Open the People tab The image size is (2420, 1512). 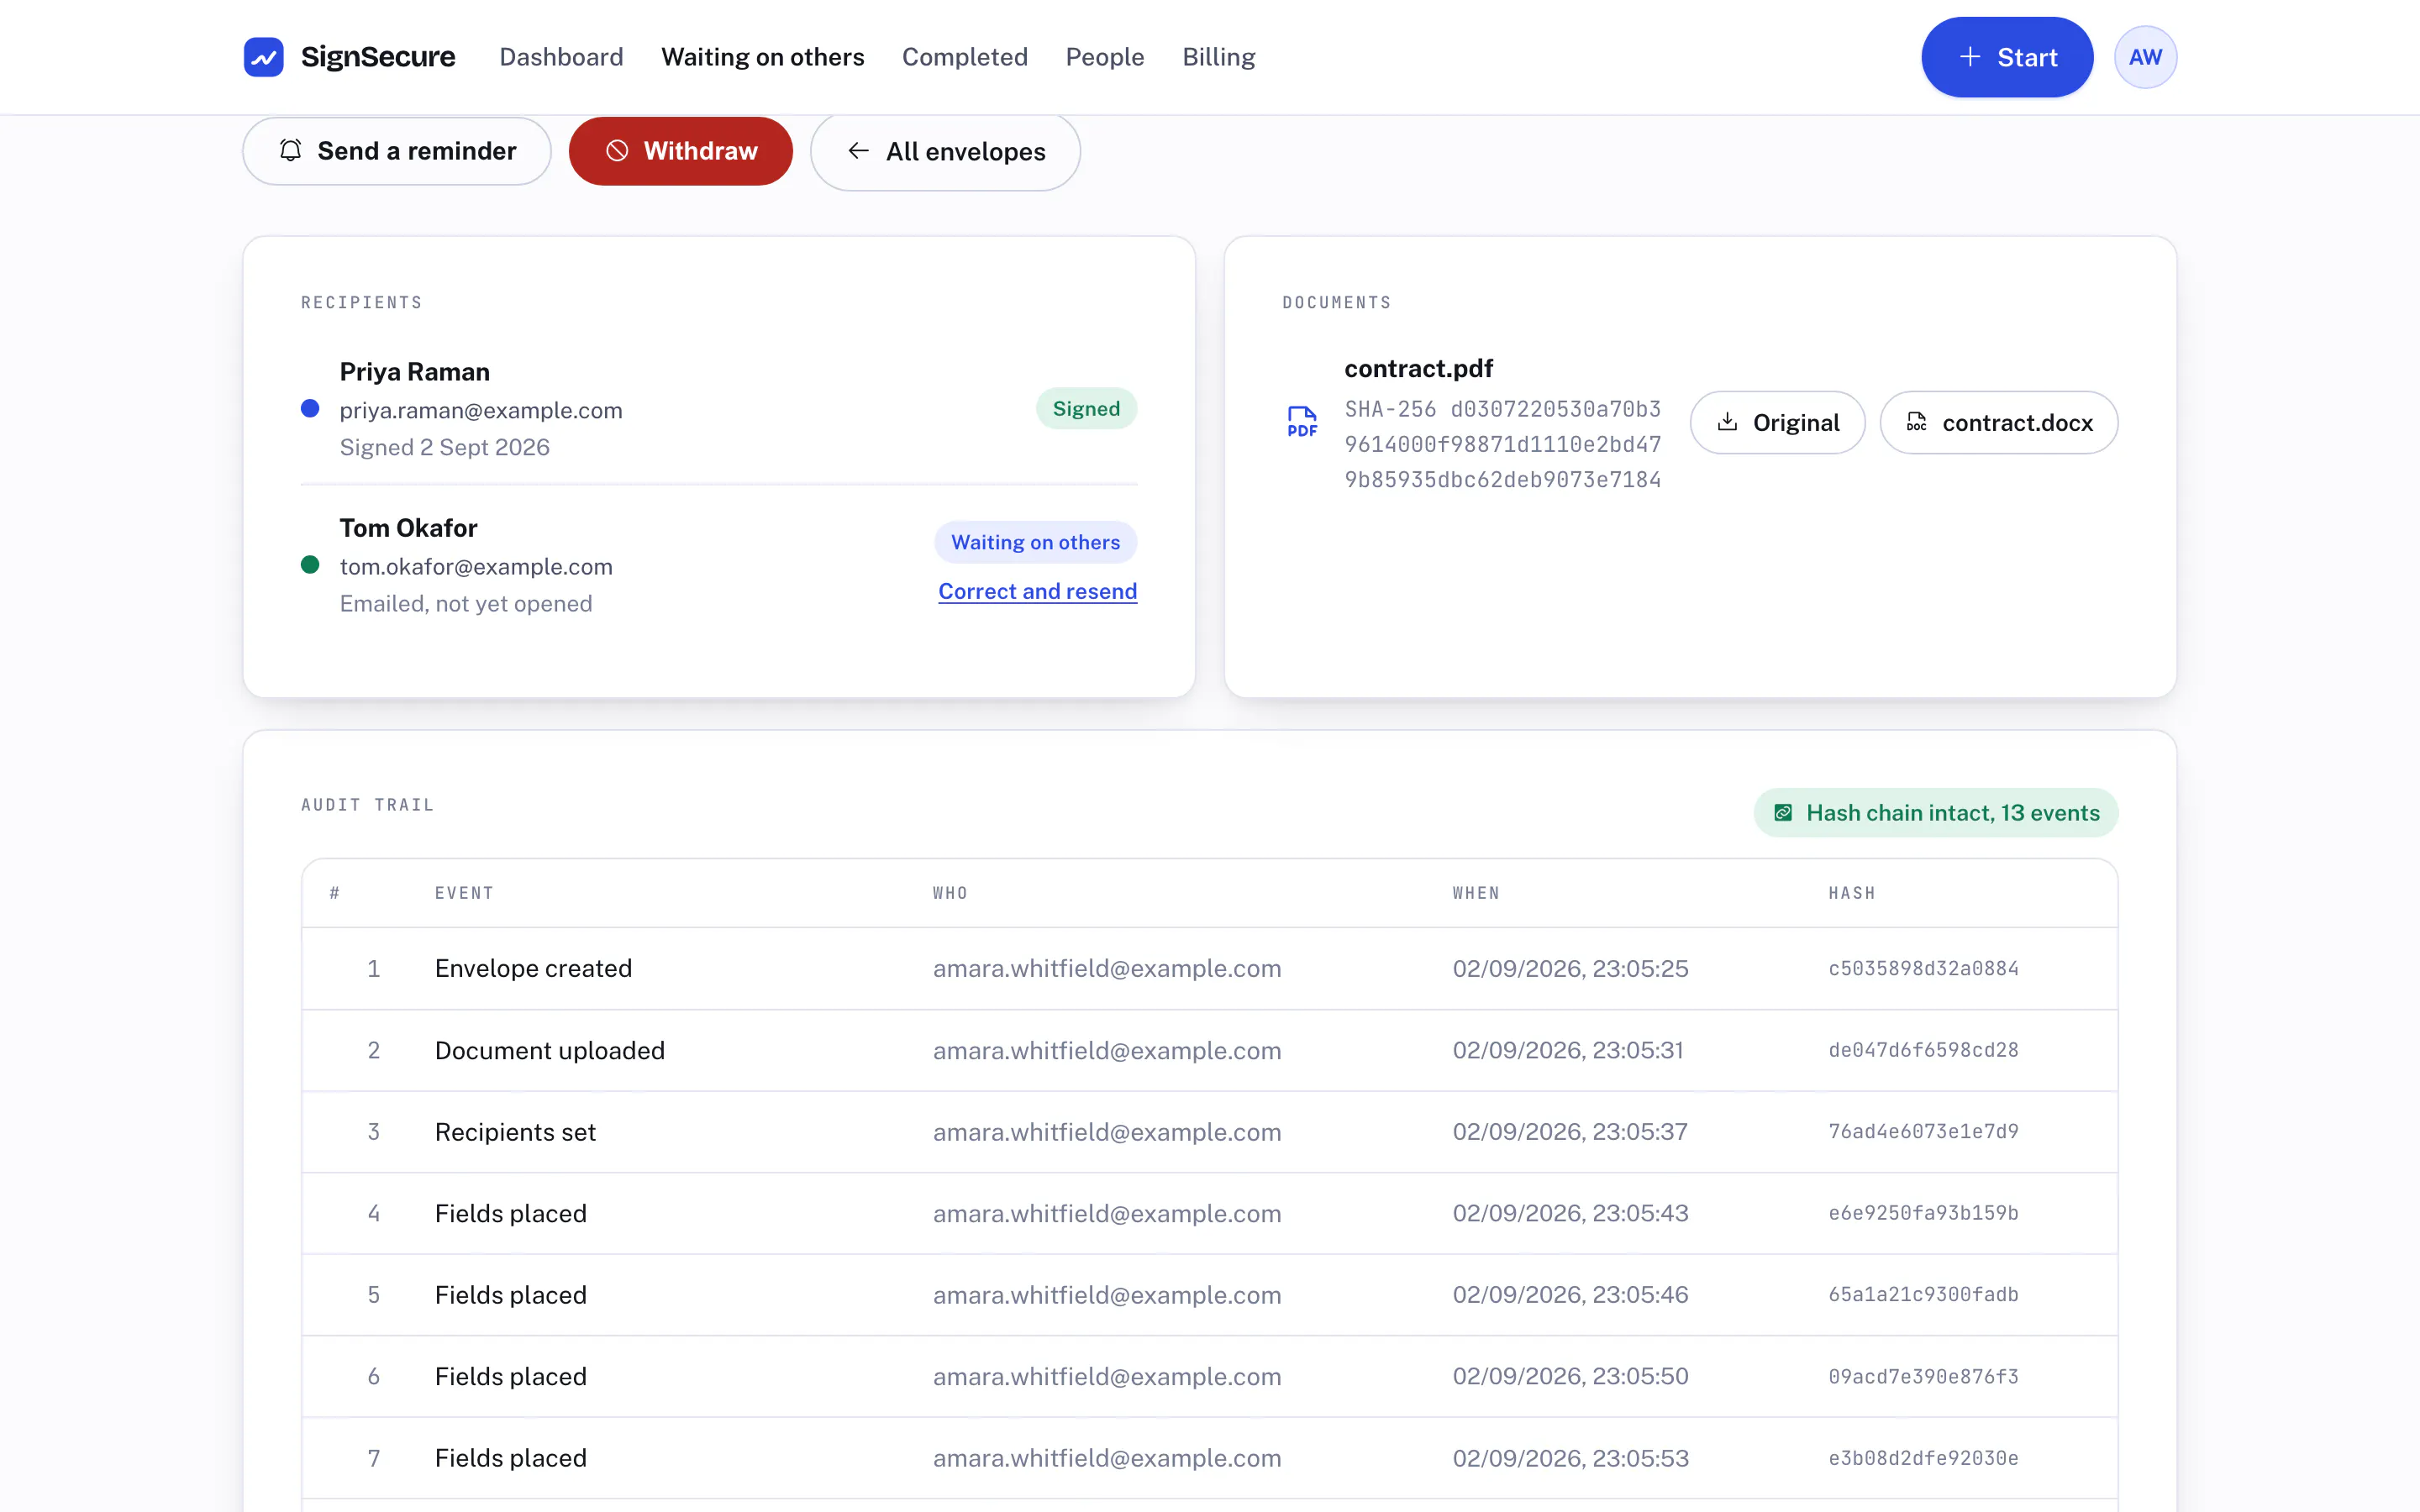pos(1105,57)
